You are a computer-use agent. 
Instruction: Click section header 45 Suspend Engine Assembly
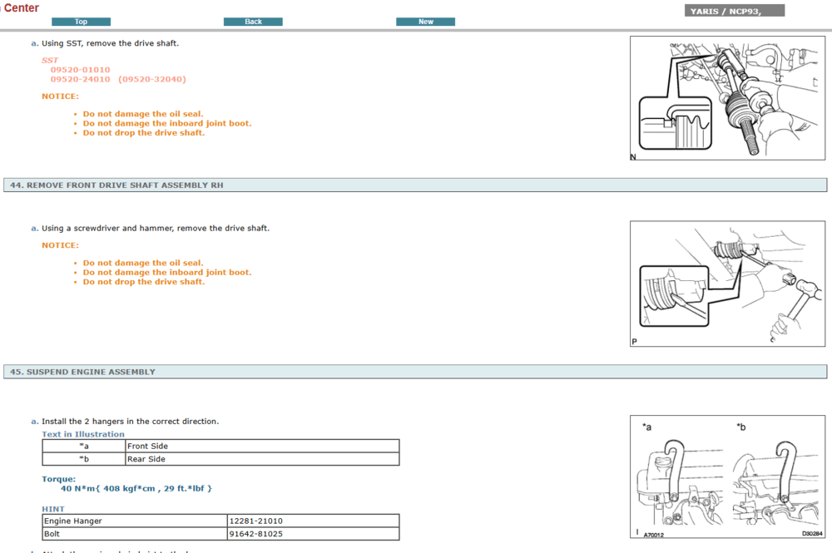[x=83, y=372]
